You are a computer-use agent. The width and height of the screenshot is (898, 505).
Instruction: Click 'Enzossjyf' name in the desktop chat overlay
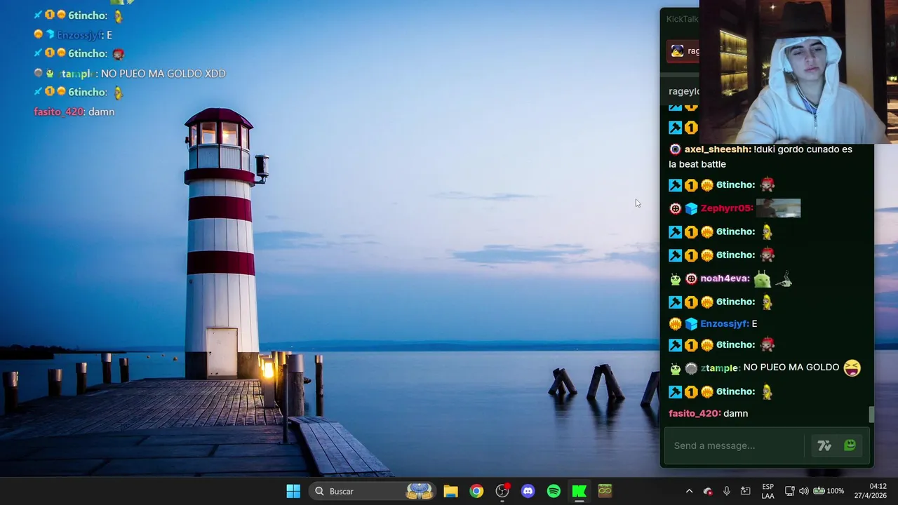tap(79, 35)
